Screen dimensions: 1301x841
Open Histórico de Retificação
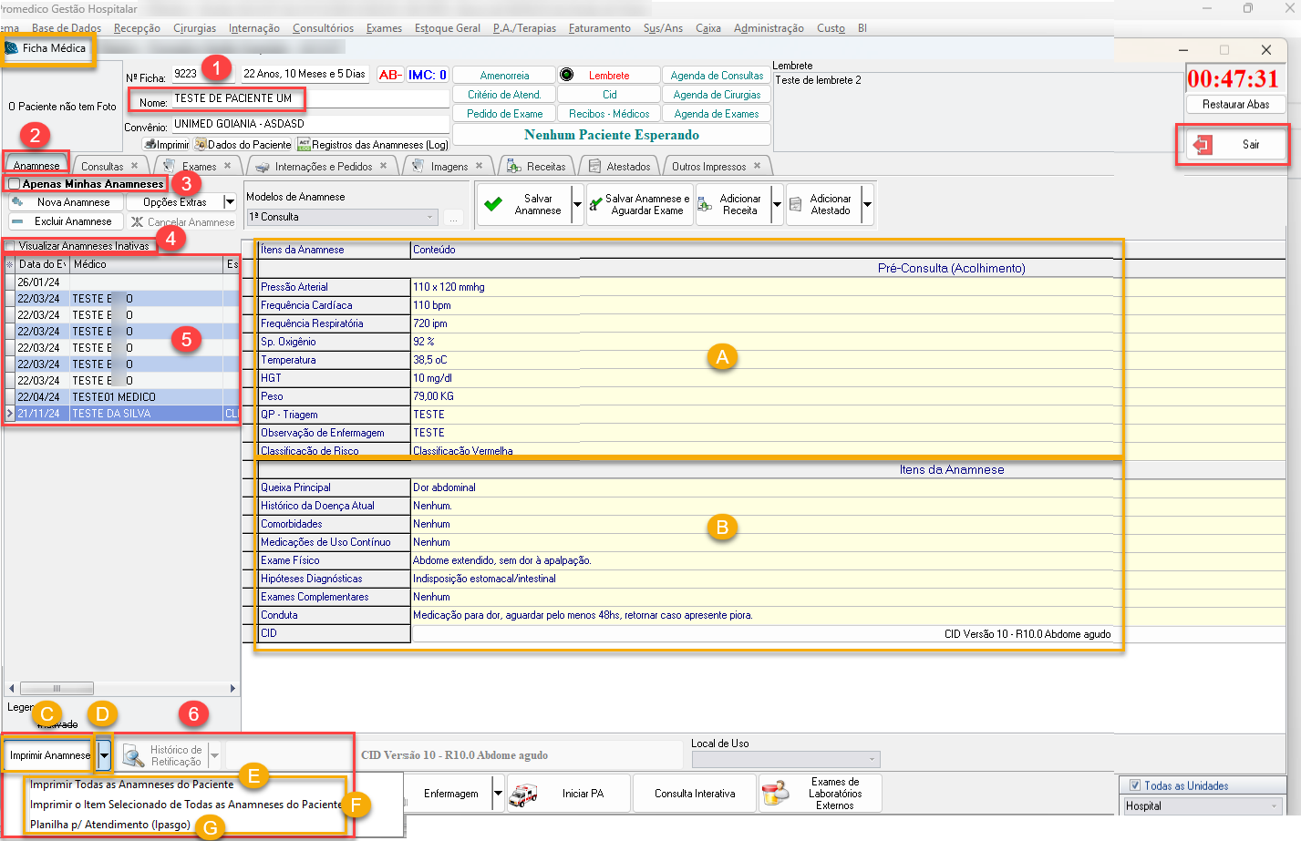point(164,755)
